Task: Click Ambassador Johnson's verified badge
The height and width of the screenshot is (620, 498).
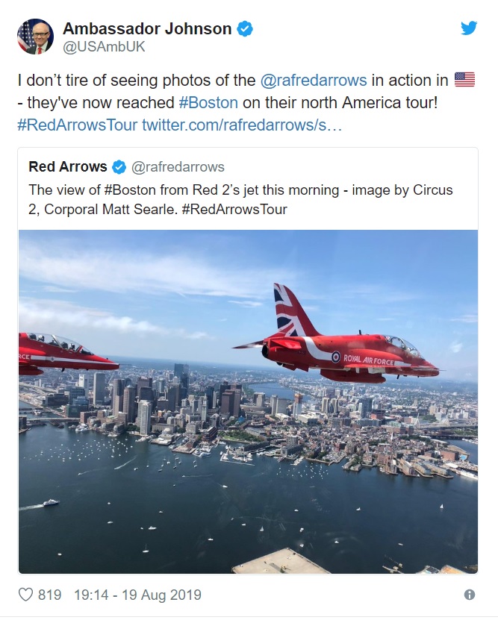Action: click(245, 29)
